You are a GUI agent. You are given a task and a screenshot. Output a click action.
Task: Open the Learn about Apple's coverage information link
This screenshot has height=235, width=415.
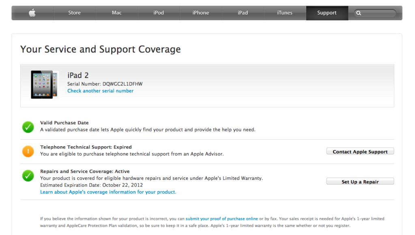[x=108, y=192]
